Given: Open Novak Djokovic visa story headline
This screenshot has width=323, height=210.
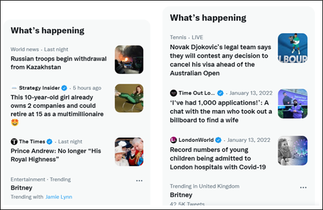Looking at the screenshot, I should [220, 60].
